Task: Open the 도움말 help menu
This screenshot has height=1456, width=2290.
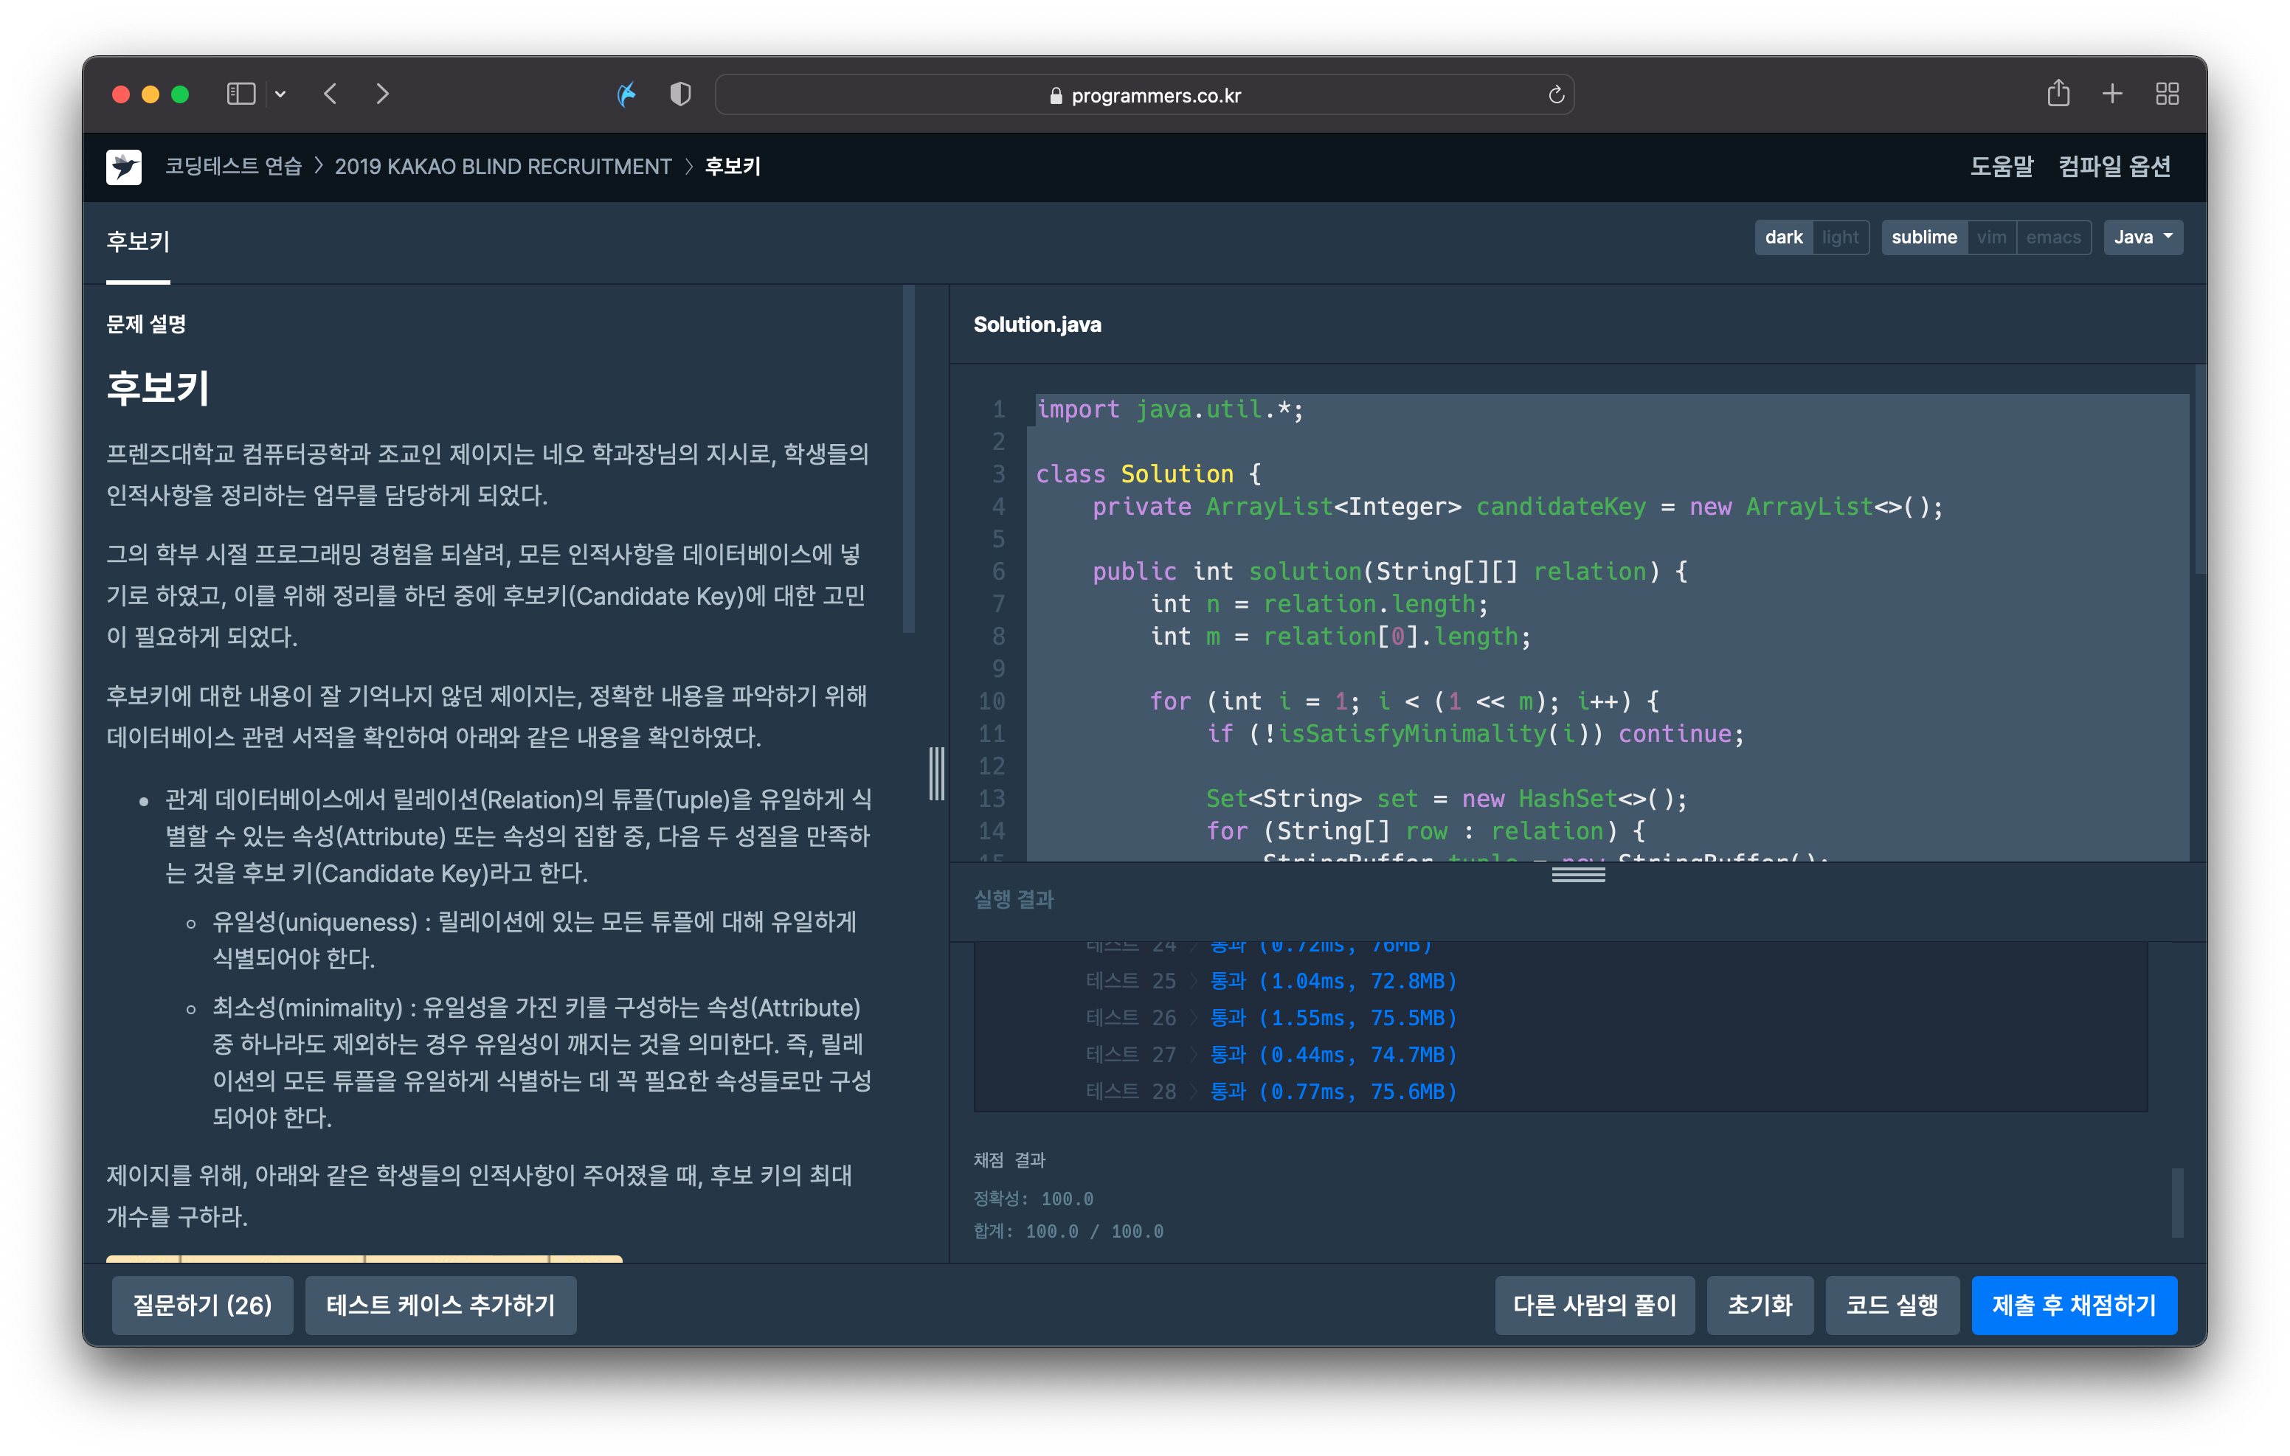Action: point(2001,167)
